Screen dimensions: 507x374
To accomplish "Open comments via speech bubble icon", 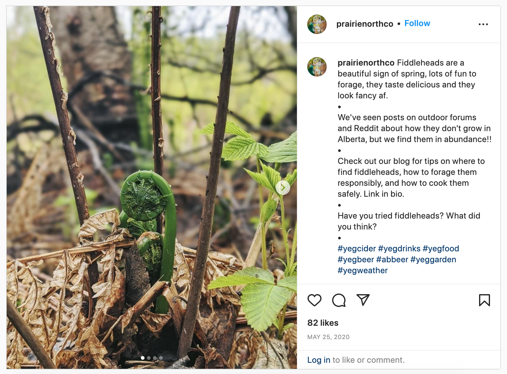I will pos(339,300).
